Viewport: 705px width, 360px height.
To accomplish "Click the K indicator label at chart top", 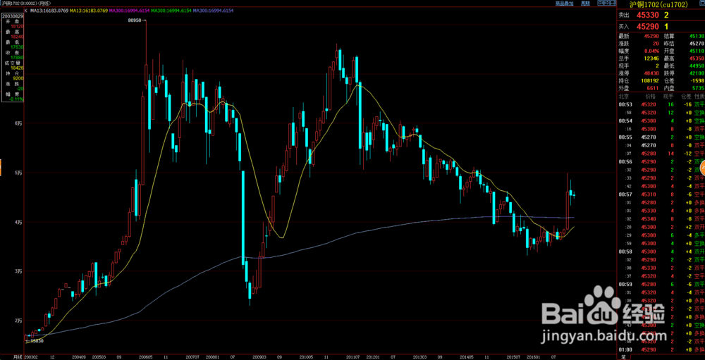I will [x=25, y=11].
